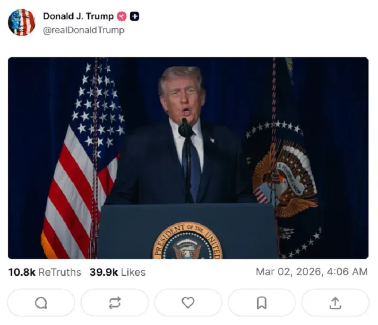The image size is (378, 325).
Task: Click the reply speech bubble icon
Action: (41, 303)
